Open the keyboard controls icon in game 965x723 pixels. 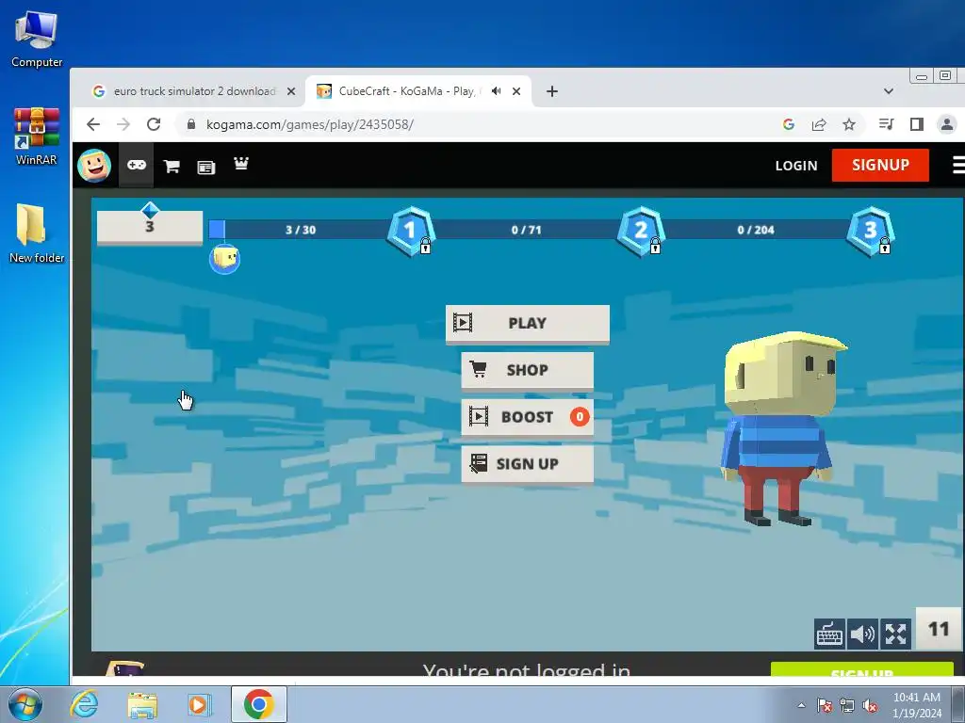(829, 634)
